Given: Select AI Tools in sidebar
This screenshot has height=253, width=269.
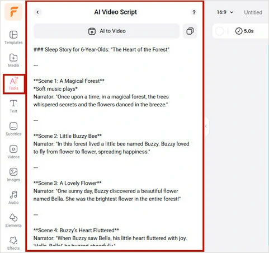Looking at the screenshot, I should tap(13, 84).
